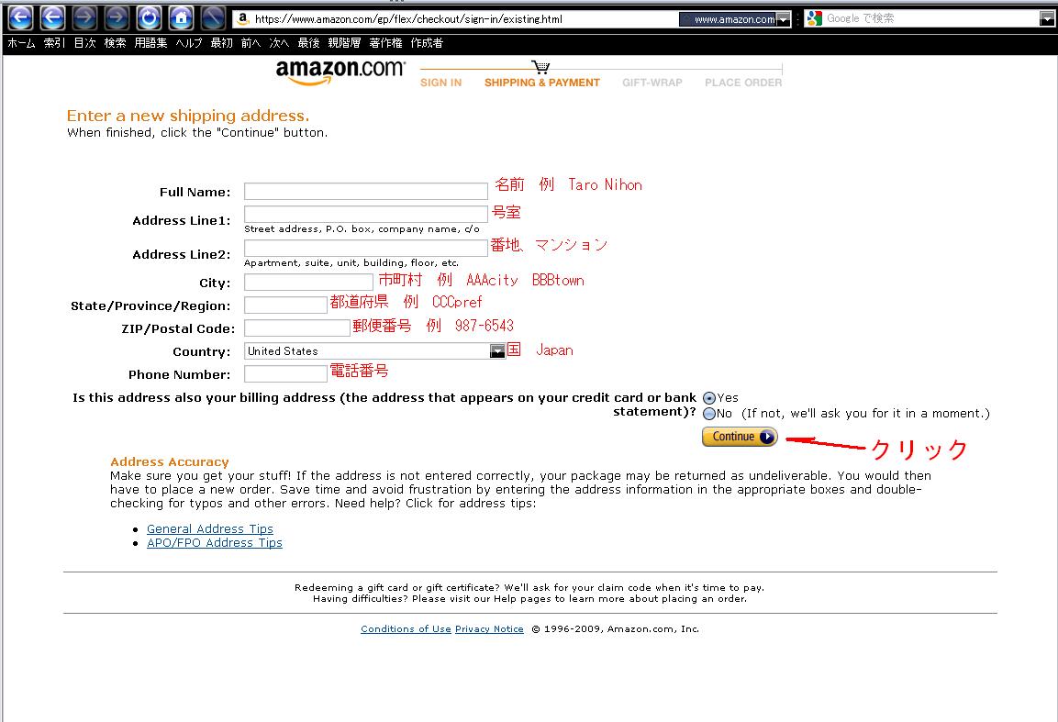Click the 最後 navigation item

click(x=308, y=43)
